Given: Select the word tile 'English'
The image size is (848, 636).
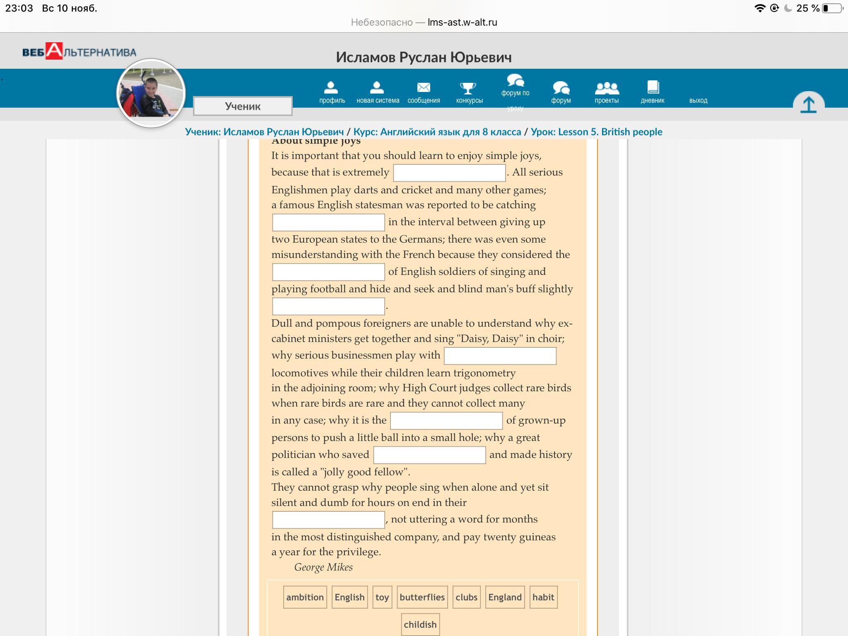Looking at the screenshot, I should (349, 597).
